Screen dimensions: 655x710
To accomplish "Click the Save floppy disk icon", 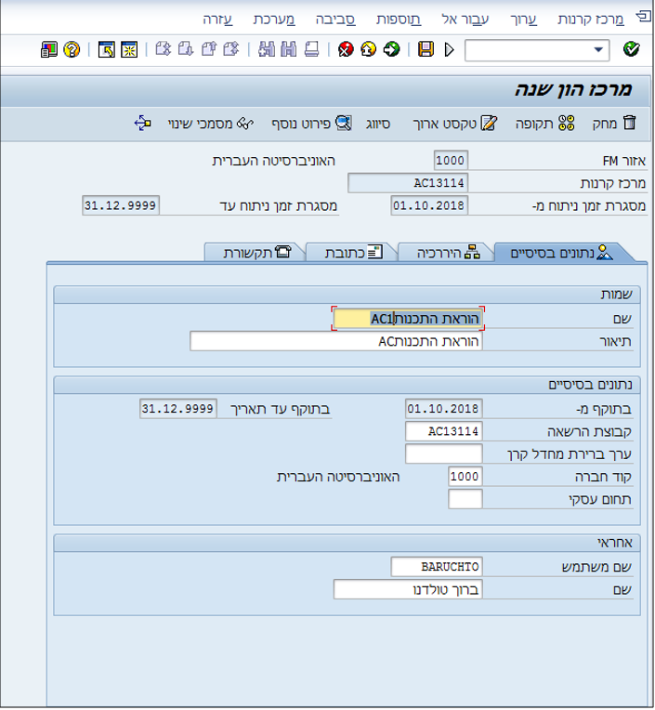I will [426, 49].
